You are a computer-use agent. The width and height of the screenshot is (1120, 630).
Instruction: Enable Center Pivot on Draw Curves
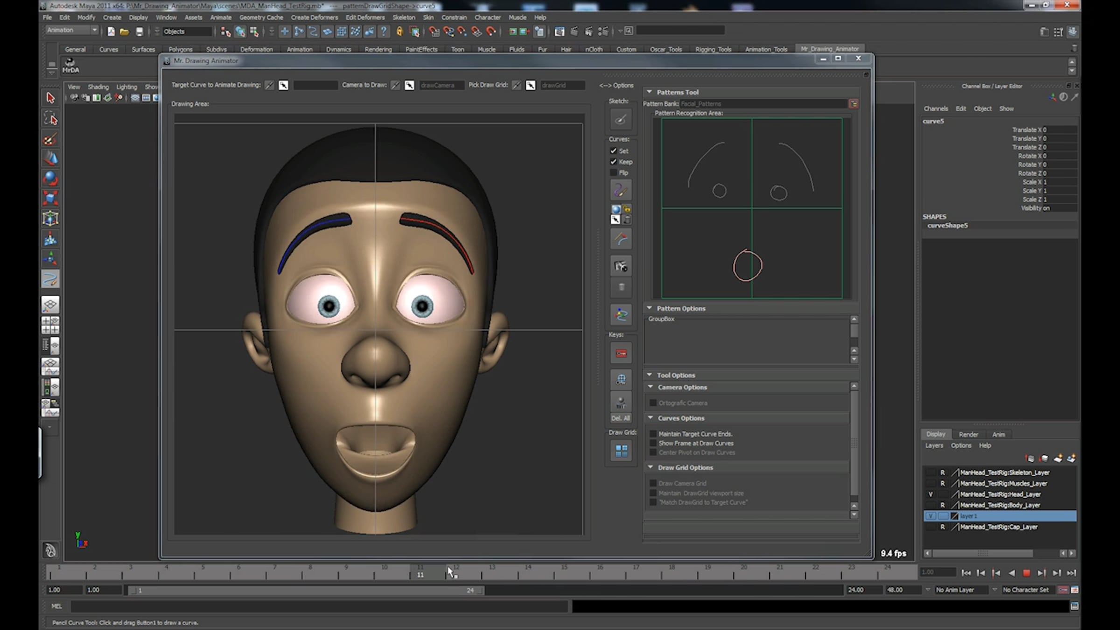pyautogui.click(x=653, y=452)
